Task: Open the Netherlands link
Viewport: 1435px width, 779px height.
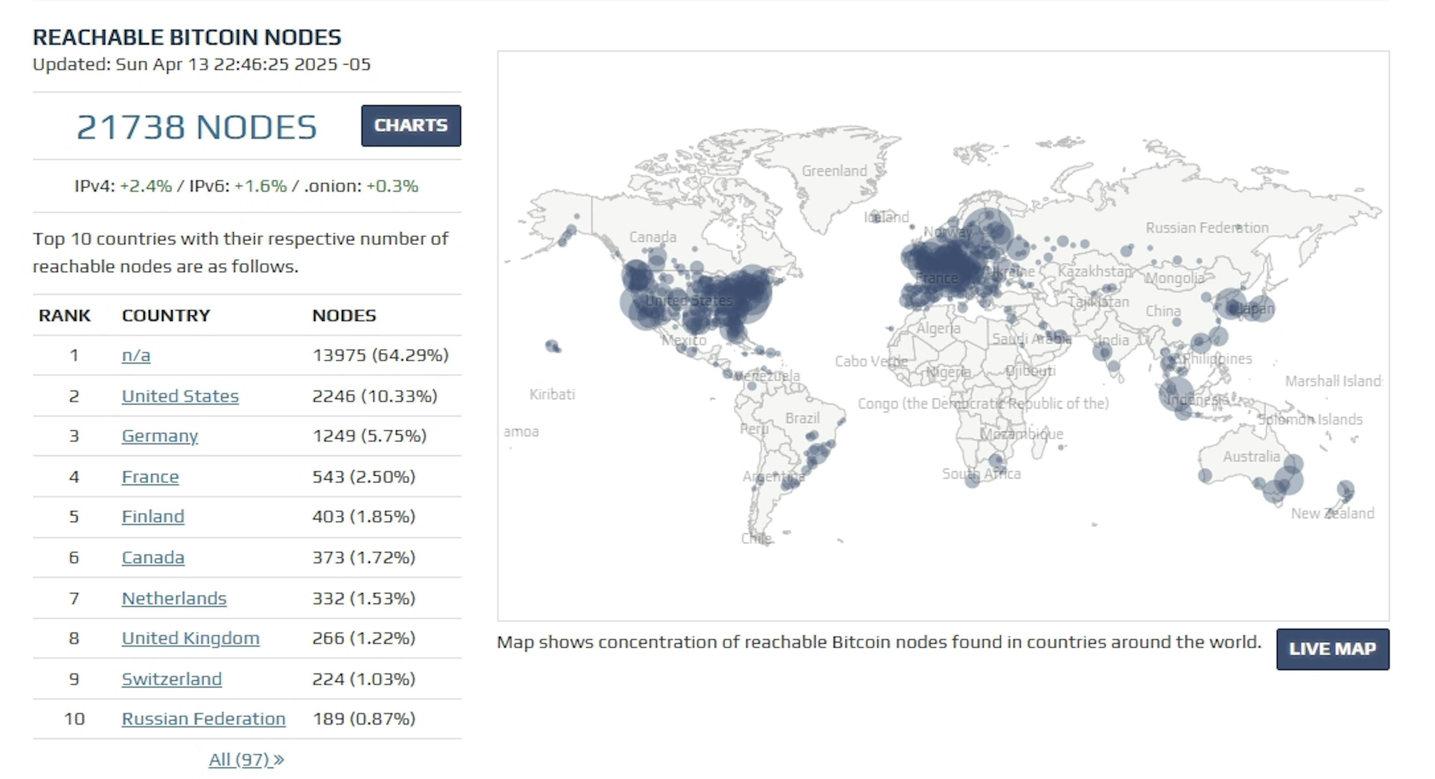Action: point(174,598)
